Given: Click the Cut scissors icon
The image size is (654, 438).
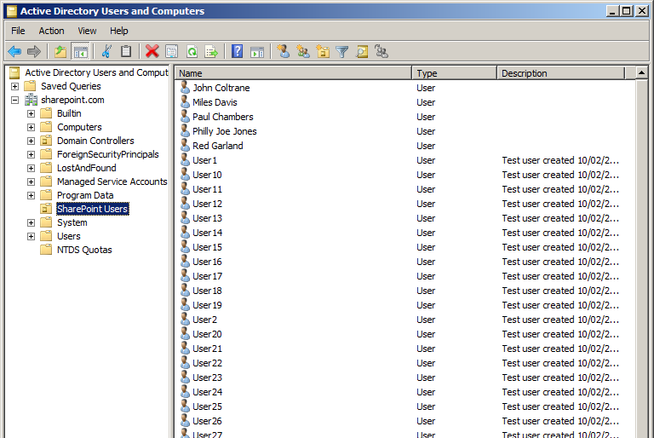Looking at the screenshot, I should click(x=106, y=51).
